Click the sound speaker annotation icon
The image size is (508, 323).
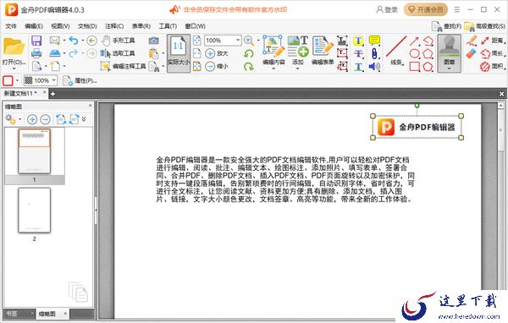click(x=374, y=67)
